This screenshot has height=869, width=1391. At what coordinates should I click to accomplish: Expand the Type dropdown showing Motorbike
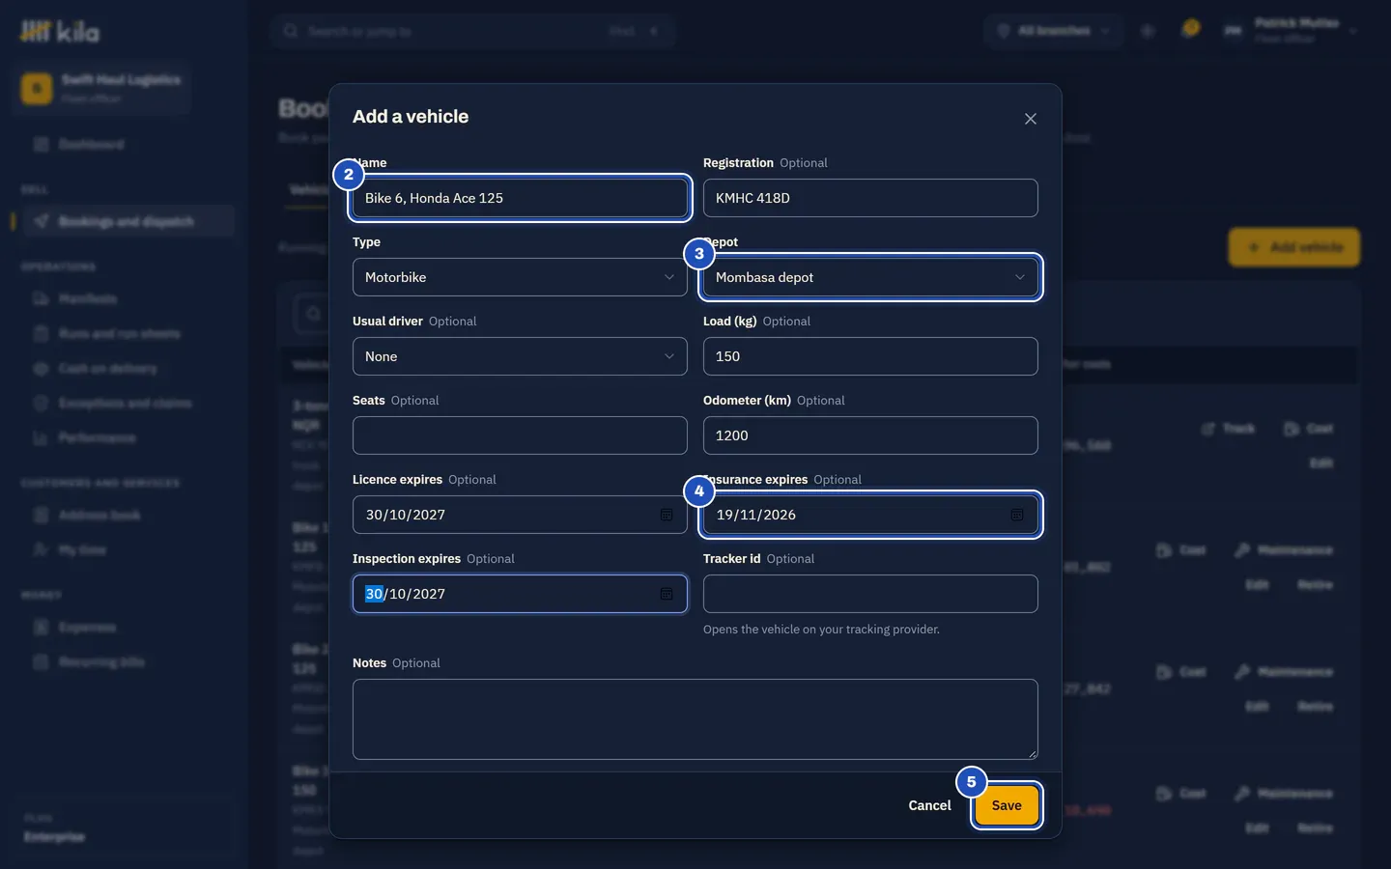(x=520, y=277)
